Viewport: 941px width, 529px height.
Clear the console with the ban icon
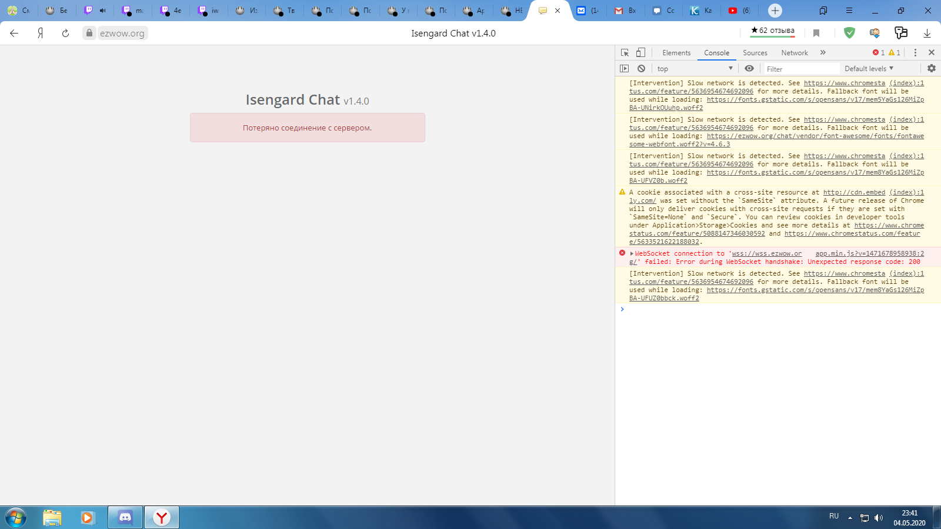[x=641, y=69]
